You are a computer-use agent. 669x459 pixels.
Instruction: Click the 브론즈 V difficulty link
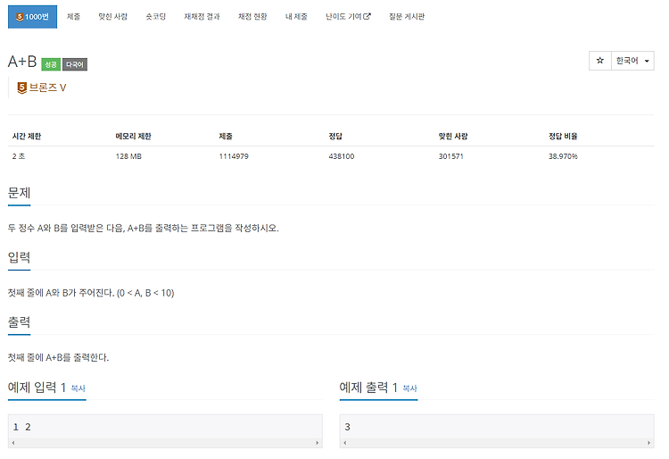pyautogui.click(x=47, y=88)
